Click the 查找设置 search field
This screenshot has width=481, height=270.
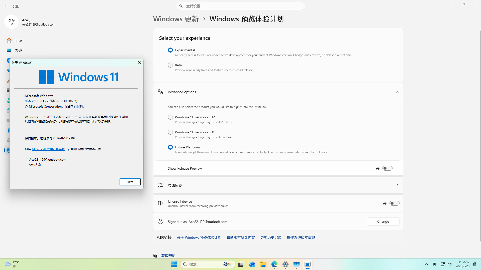(x=241, y=6)
